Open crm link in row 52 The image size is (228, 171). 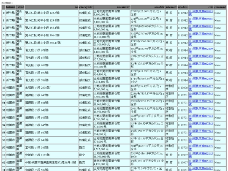click(201, 110)
